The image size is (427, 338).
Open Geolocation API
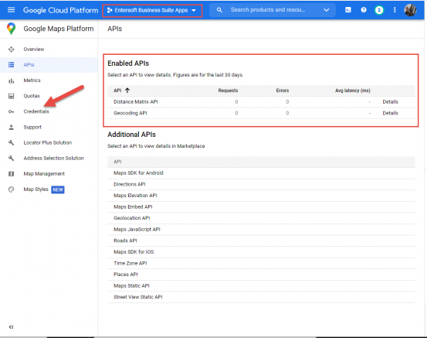click(132, 218)
